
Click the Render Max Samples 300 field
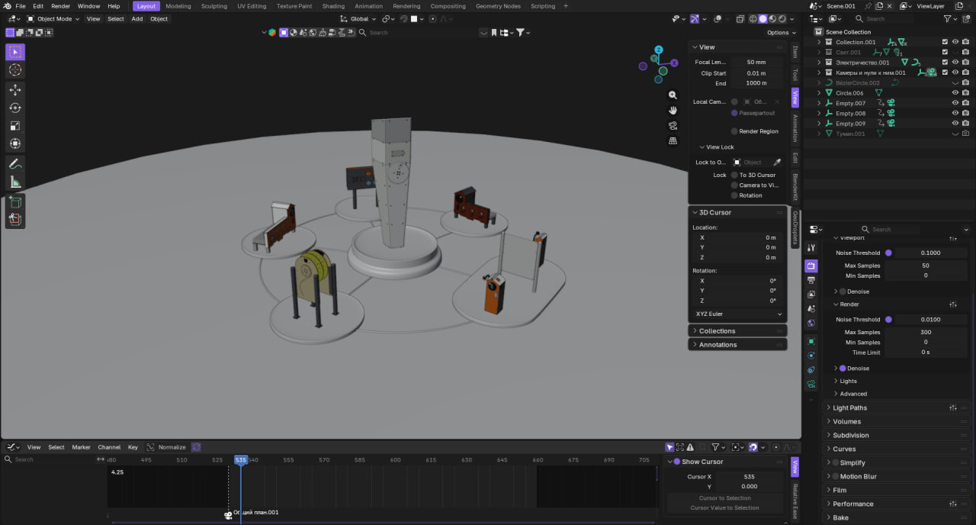(x=926, y=332)
